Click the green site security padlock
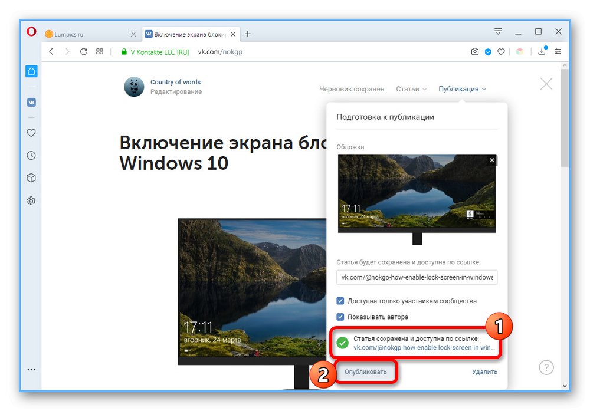 124,52
